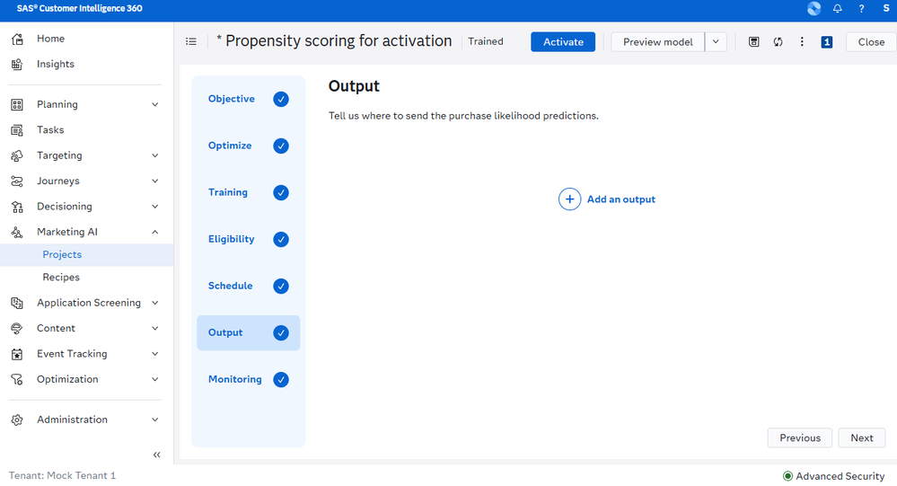The height and width of the screenshot is (486, 897).
Task: Open the more options kebab menu
Action: [802, 42]
